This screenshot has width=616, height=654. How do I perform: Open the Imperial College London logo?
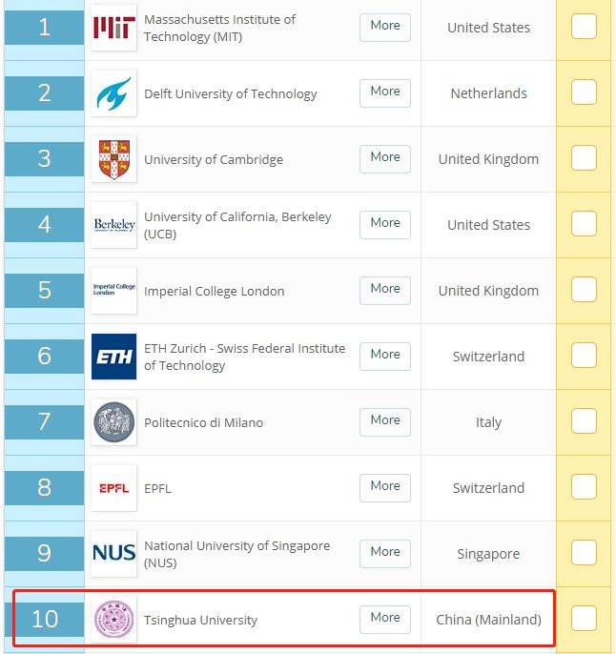[x=113, y=291]
